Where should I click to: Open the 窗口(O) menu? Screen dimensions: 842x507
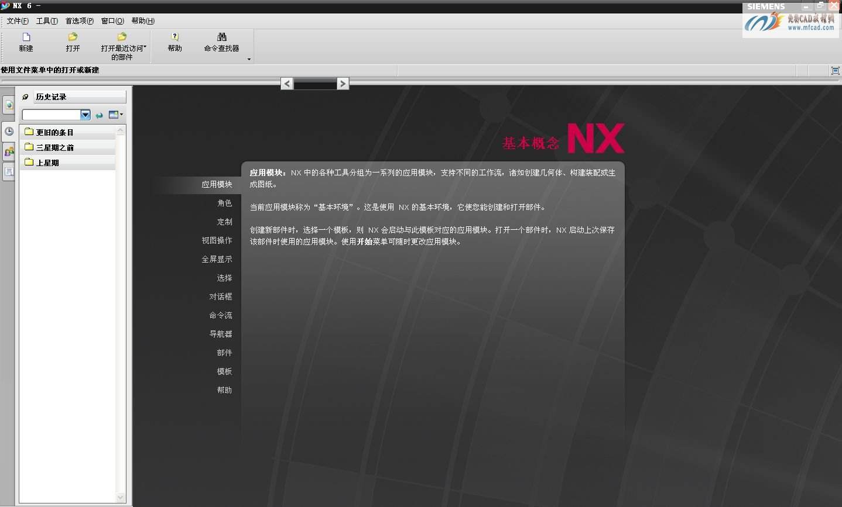pos(112,20)
